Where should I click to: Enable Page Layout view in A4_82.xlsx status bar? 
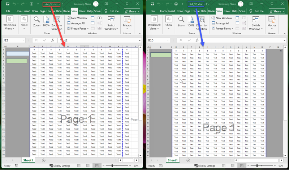coord(88,166)
